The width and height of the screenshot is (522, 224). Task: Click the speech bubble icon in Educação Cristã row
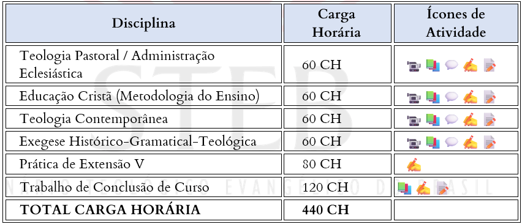point(452,97)
